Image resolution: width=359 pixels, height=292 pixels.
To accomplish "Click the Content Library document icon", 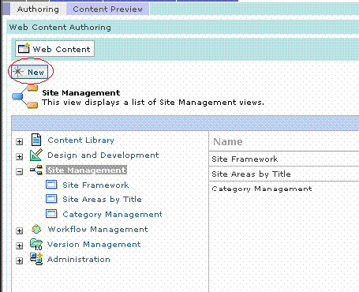I will (36, 140).
